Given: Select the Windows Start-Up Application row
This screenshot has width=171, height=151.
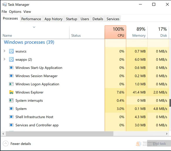Looking at the screenshot, I should [x=85, y=68].
